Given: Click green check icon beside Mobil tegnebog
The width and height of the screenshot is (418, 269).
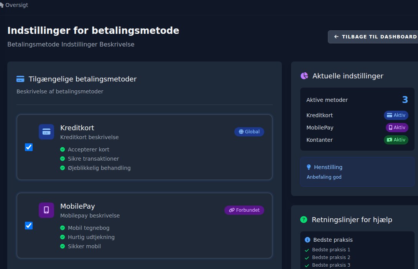Looking at the screenshot, I should [63, 228].
